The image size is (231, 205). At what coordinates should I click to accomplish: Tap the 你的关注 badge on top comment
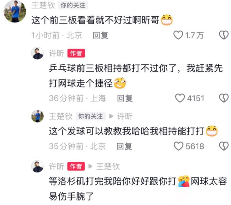click(73, 5)
